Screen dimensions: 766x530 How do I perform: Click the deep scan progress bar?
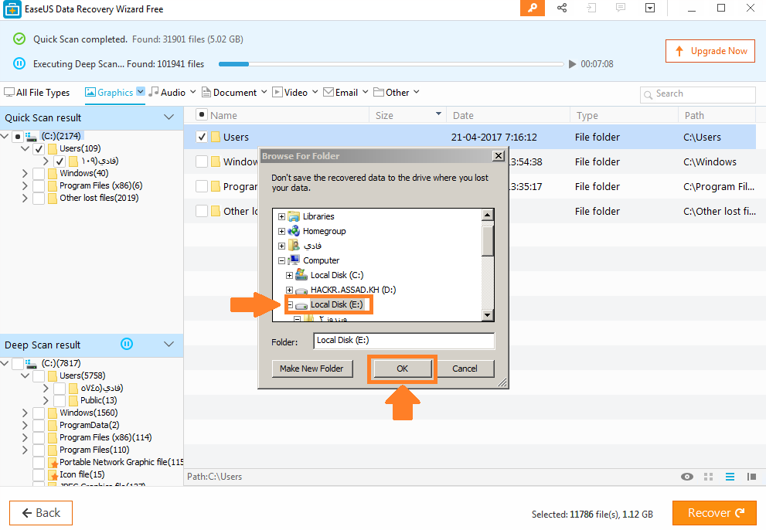[391, 64]
